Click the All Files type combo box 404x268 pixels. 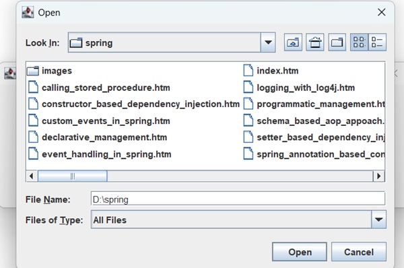click(238, 220)
